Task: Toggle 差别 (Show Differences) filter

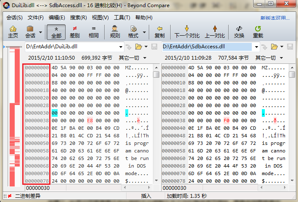Action: 74,31
